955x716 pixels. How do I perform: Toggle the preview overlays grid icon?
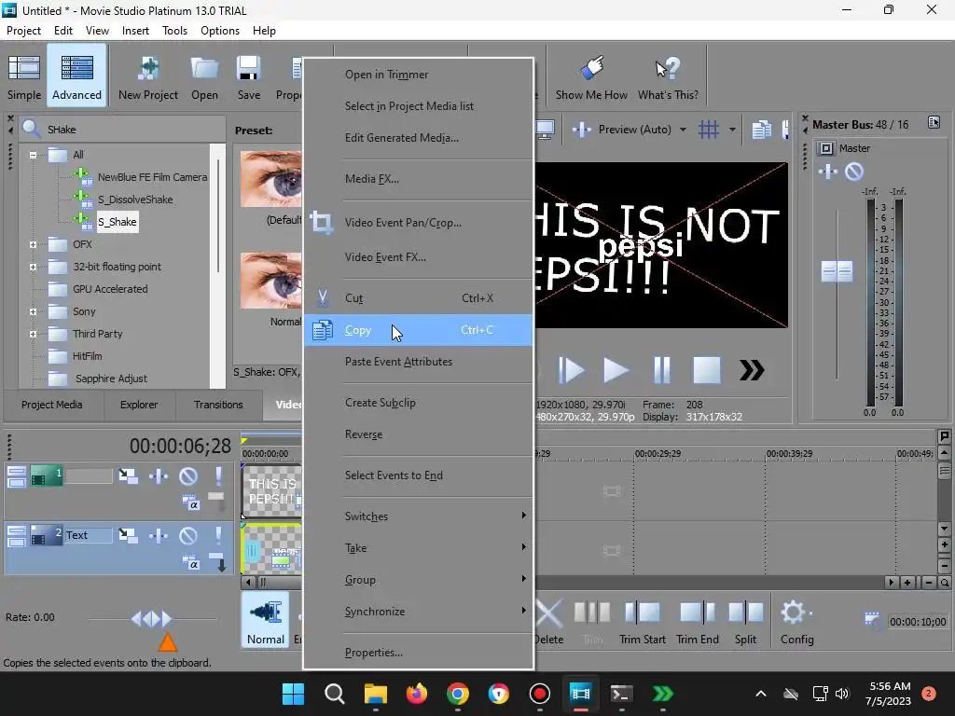[x=709, y=129]
